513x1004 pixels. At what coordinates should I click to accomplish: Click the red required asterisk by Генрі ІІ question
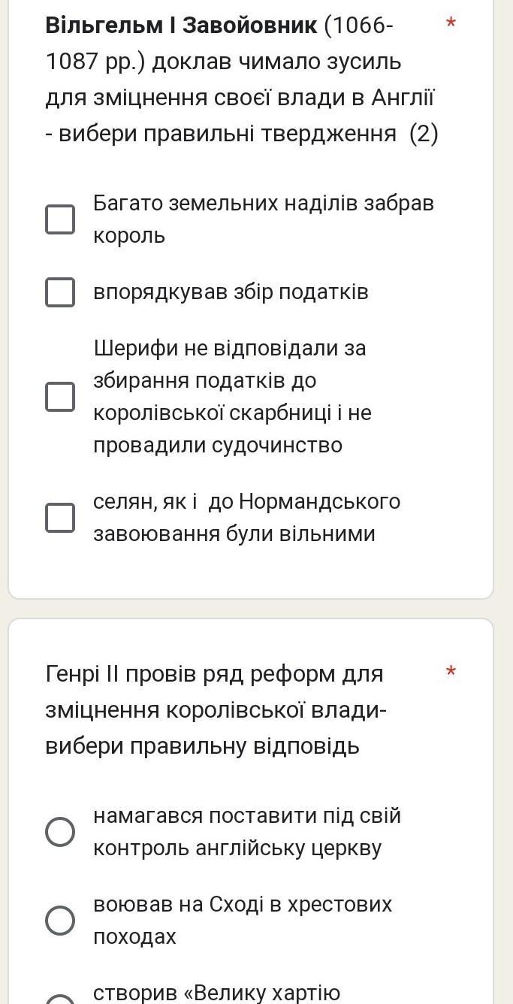451,672
